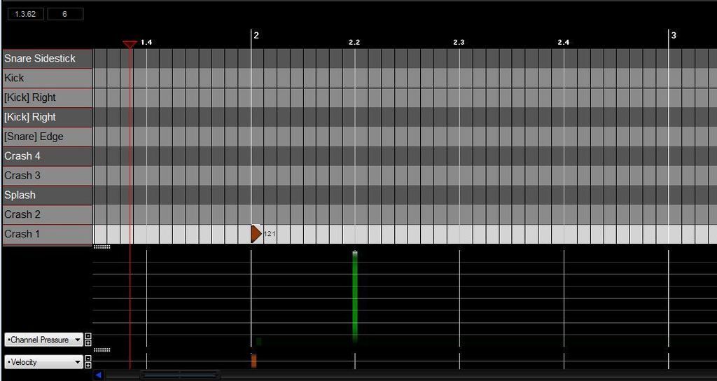Select the Snare Sidestick drum row
Screen dimensions: 717x381
48,59
